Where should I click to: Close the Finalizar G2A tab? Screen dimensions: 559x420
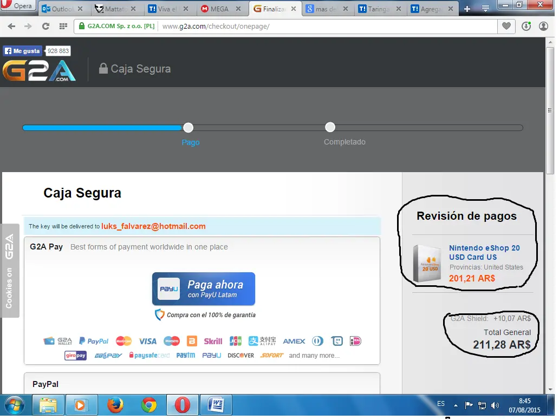point(294,9)
